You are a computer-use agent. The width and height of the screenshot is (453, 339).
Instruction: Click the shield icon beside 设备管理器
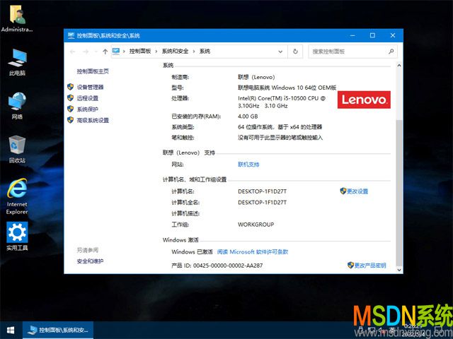tap(70, 87)
